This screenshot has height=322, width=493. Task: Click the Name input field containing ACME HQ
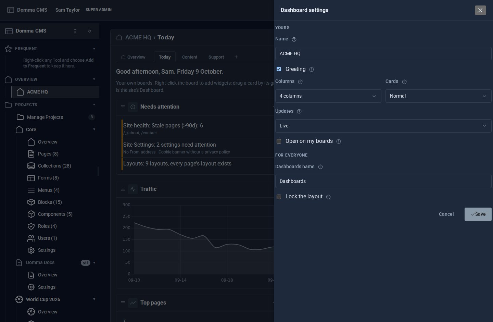(383, 54)
